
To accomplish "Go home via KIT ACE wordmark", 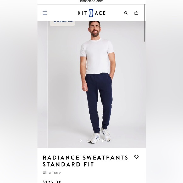I will tap(91, 13).
